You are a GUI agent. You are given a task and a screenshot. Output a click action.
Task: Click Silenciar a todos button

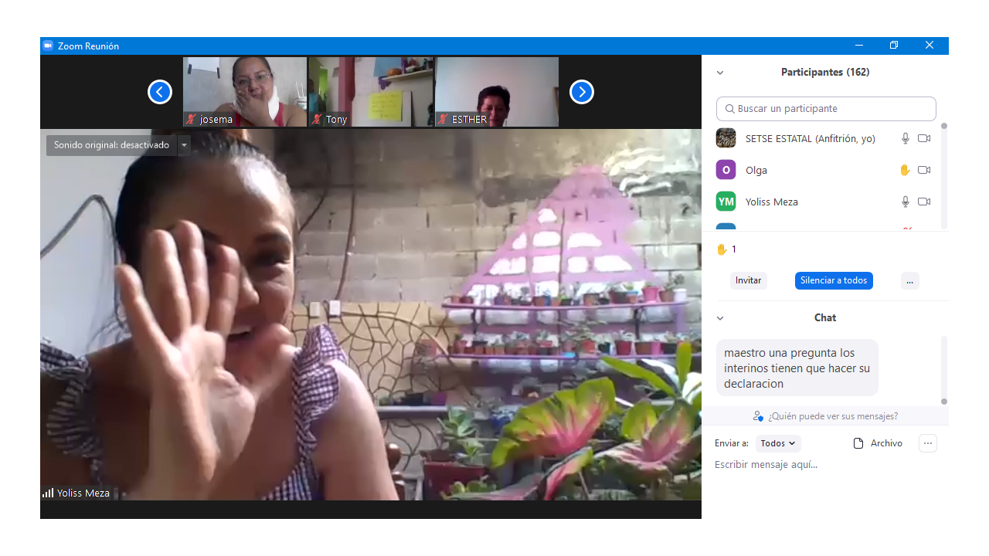[x=834, y=280]
